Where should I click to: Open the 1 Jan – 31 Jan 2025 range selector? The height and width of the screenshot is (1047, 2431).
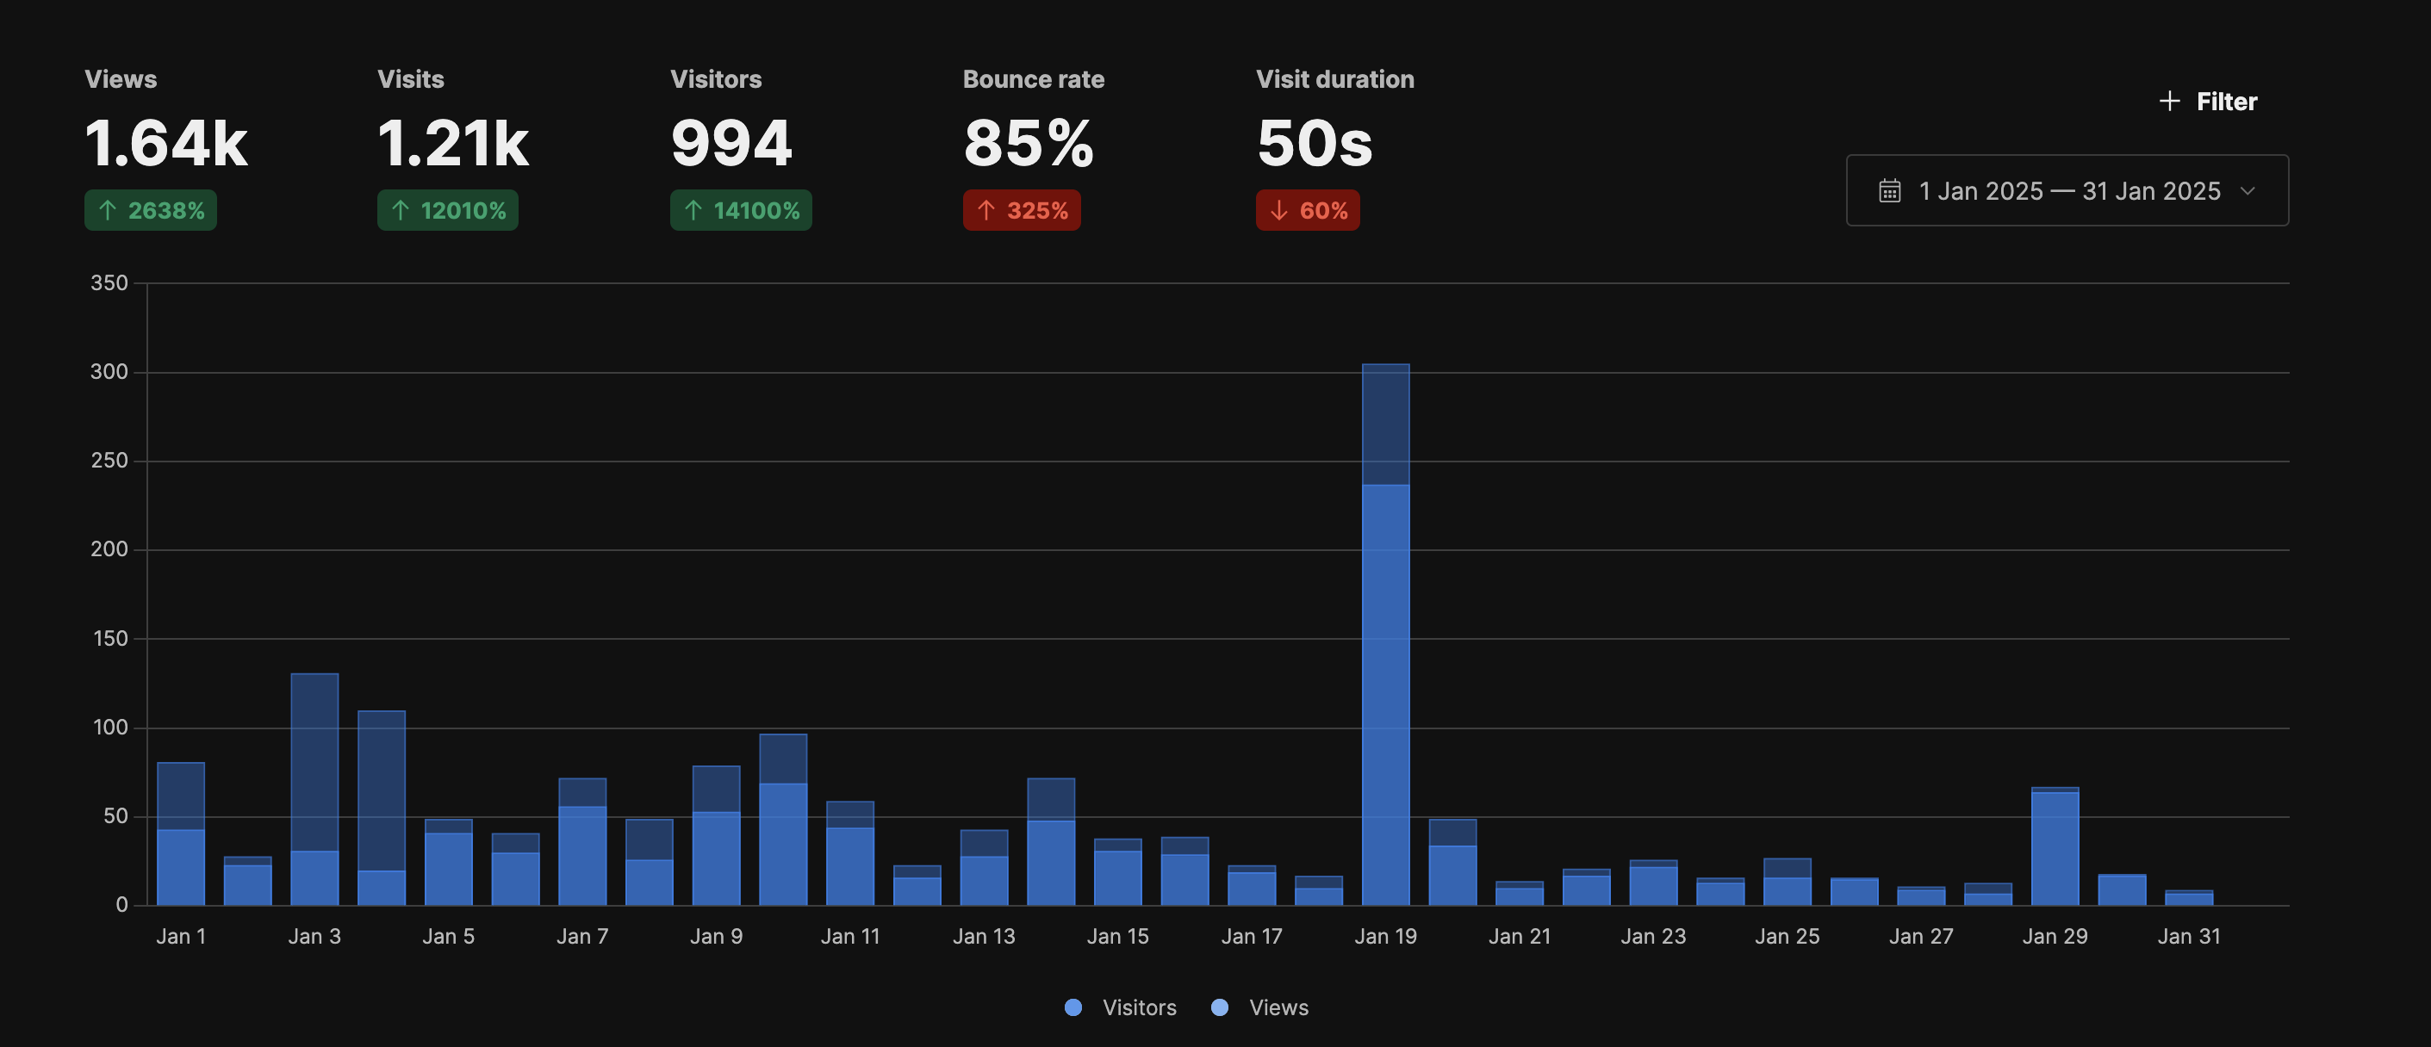point(2067,190)
